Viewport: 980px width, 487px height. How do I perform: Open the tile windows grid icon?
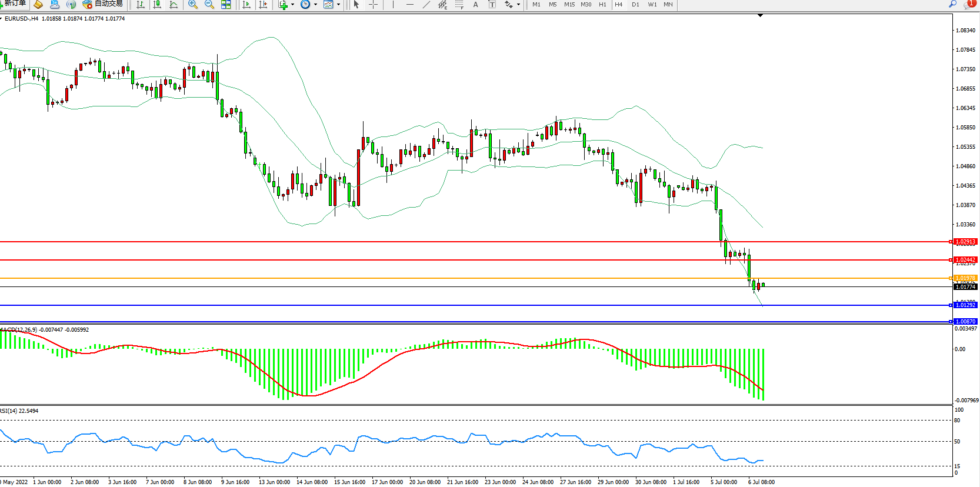coord(226,5)
